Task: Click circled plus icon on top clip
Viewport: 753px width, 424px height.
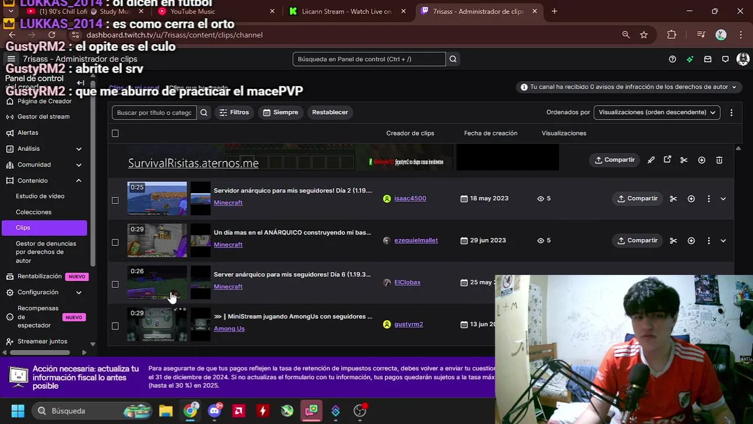Action: tap(702, 160)
